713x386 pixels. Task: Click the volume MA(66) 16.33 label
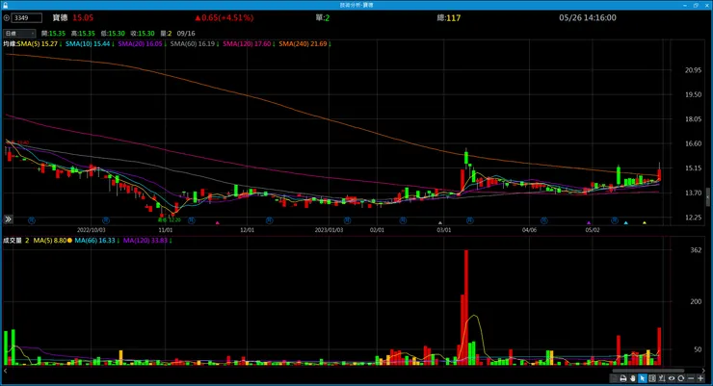click(97, 241)
